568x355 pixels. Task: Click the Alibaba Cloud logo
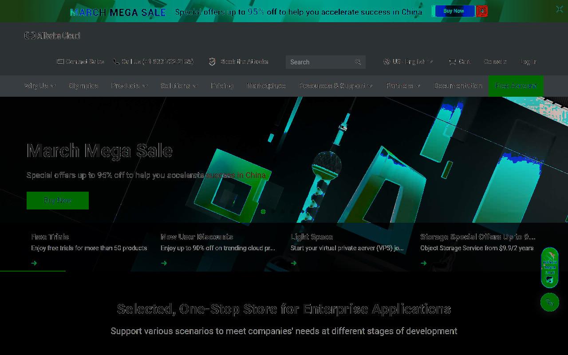pos(52,35)
